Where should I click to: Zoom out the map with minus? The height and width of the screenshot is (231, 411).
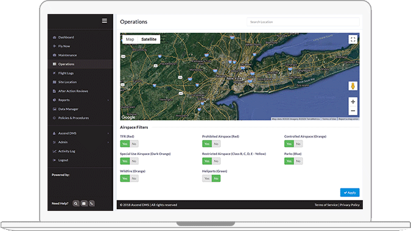(x=353, y=111)
